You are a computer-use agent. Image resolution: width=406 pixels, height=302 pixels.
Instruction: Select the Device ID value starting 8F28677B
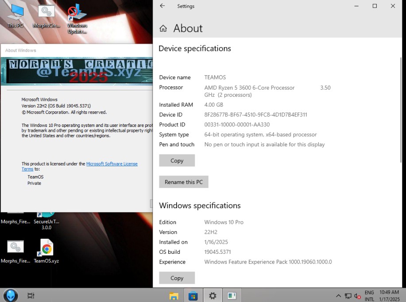coord(255,115)
